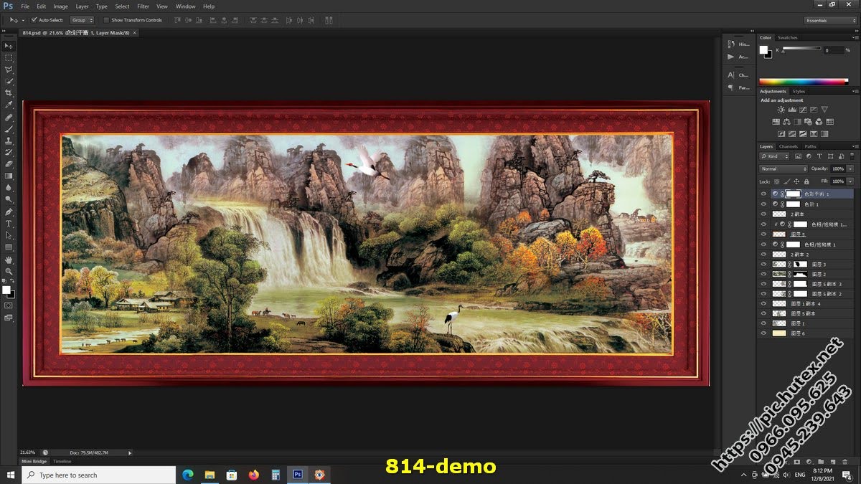Select the Clone Stamp tool
Image resolution: width=861 pixels, height=484 pixels.
click(x=9, y=141)
